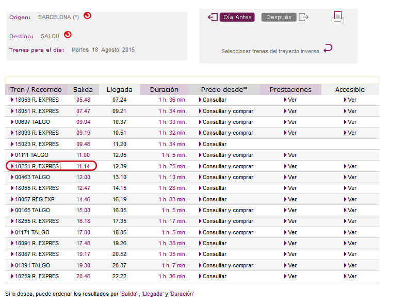Viewport: 406px width, 304px height.
Task: Show trains for the Día Antes
Action: pyautogui.click(x=237, y=17)
